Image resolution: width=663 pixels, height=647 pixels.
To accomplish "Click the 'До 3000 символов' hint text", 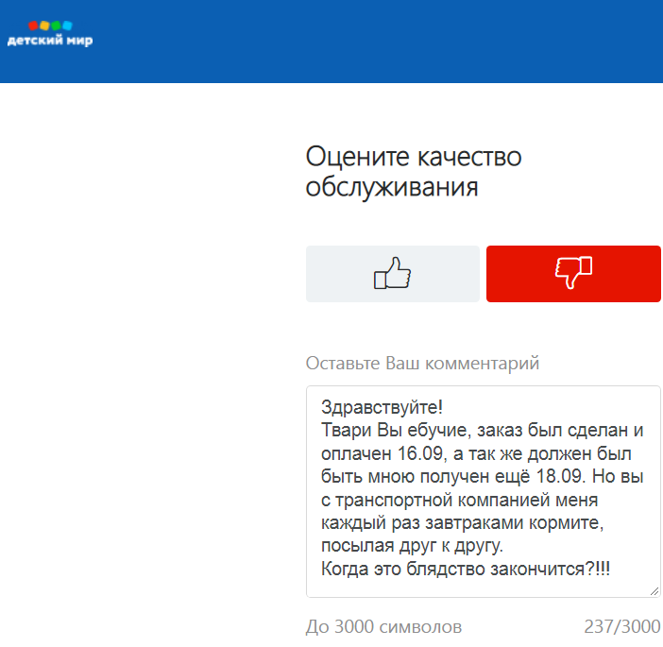I will click(x=383, y=627).
